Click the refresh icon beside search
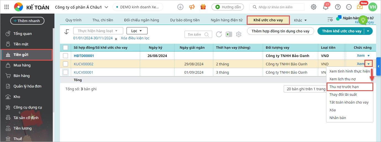 coord(219,34)
